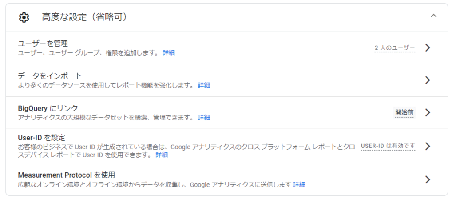Select the ユーザーを管理 title
The image size is (452, 203).
click(43, 44)
